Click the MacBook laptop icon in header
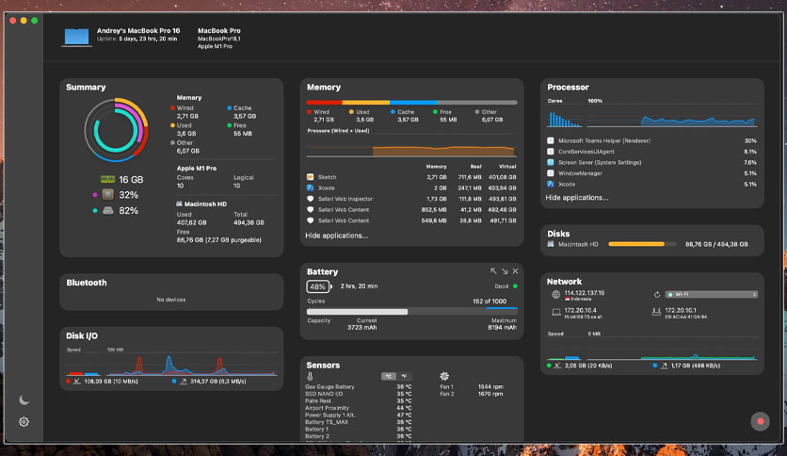The image size is (787, 456). [77, 38]
